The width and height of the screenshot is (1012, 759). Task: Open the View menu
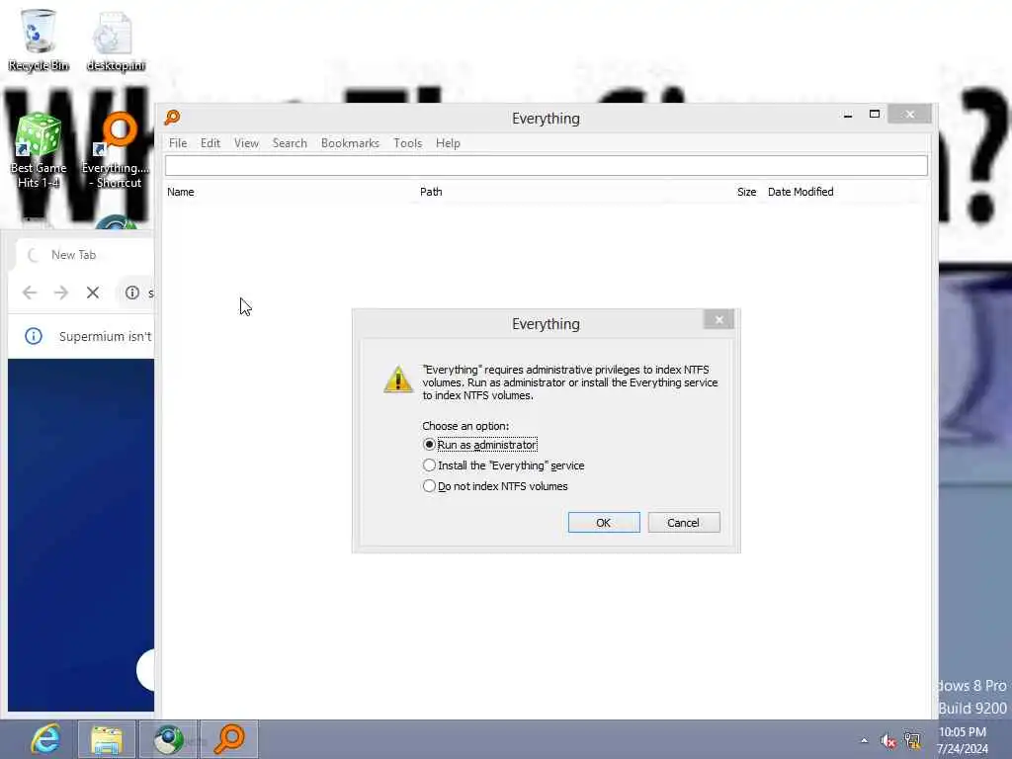[246, 143]
